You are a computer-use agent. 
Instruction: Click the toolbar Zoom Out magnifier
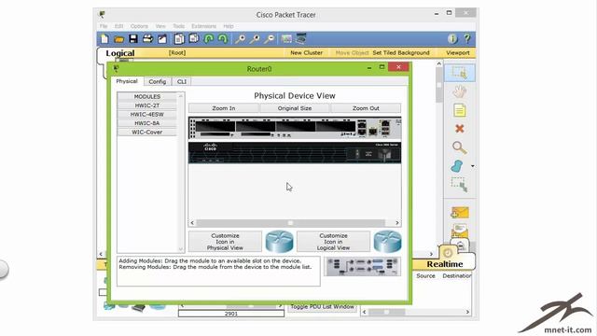click(x=270, y=39)
